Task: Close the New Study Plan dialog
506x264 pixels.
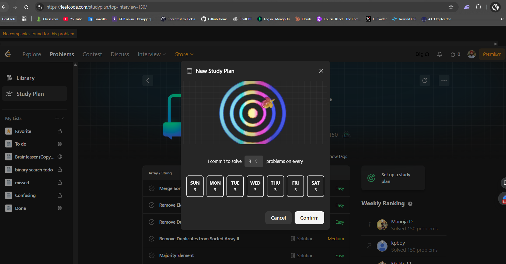Action: click(321, 71)
